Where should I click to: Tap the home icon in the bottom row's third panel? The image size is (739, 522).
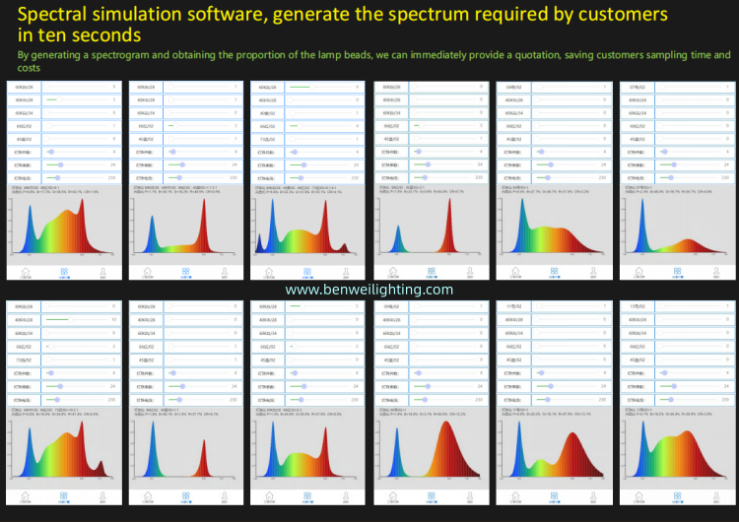[270, 492]
